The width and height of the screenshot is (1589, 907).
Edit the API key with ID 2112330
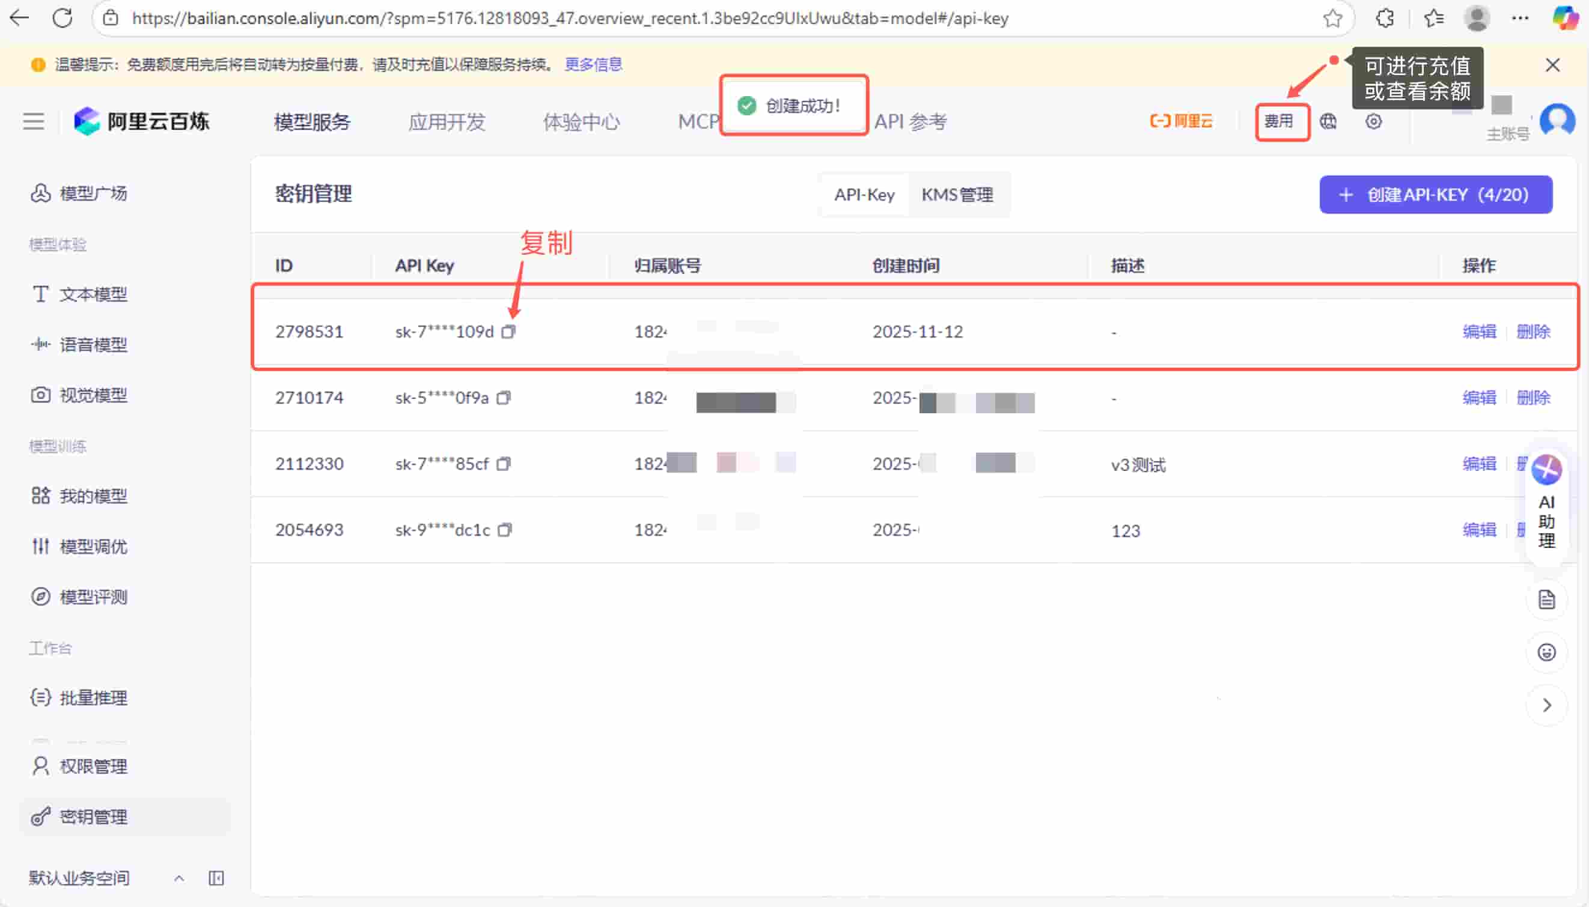point(1480,464)
